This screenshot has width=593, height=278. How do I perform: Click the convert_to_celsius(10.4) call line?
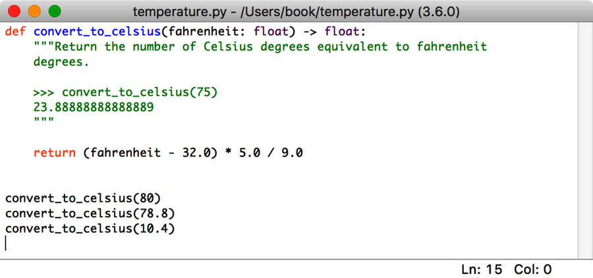point(90,229)
